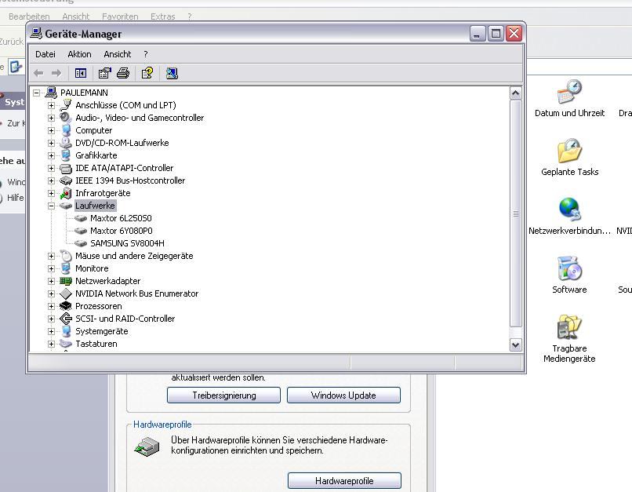Click the Audio-, Video- und Gamecontroller icon
This screenshot has width=632, height=492.
65,118
